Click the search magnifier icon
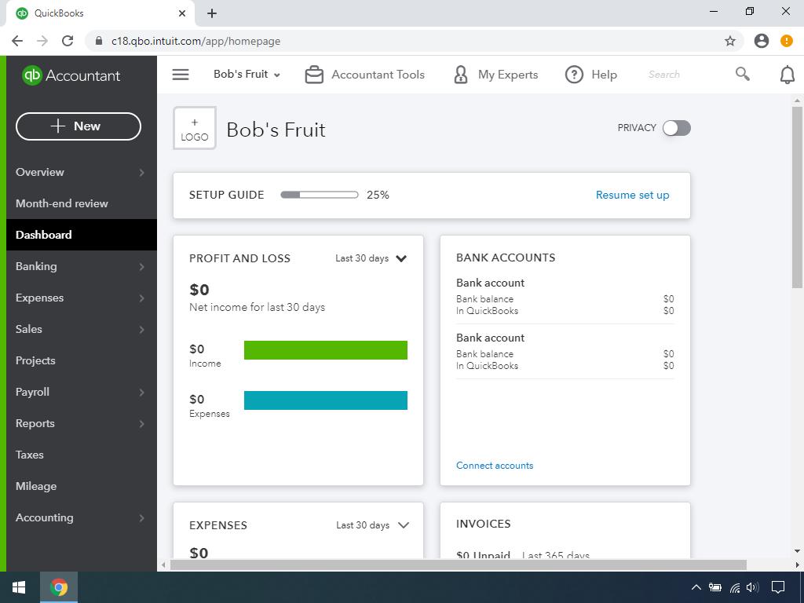The height and width of the screenshot is (603, 804). 742,74
